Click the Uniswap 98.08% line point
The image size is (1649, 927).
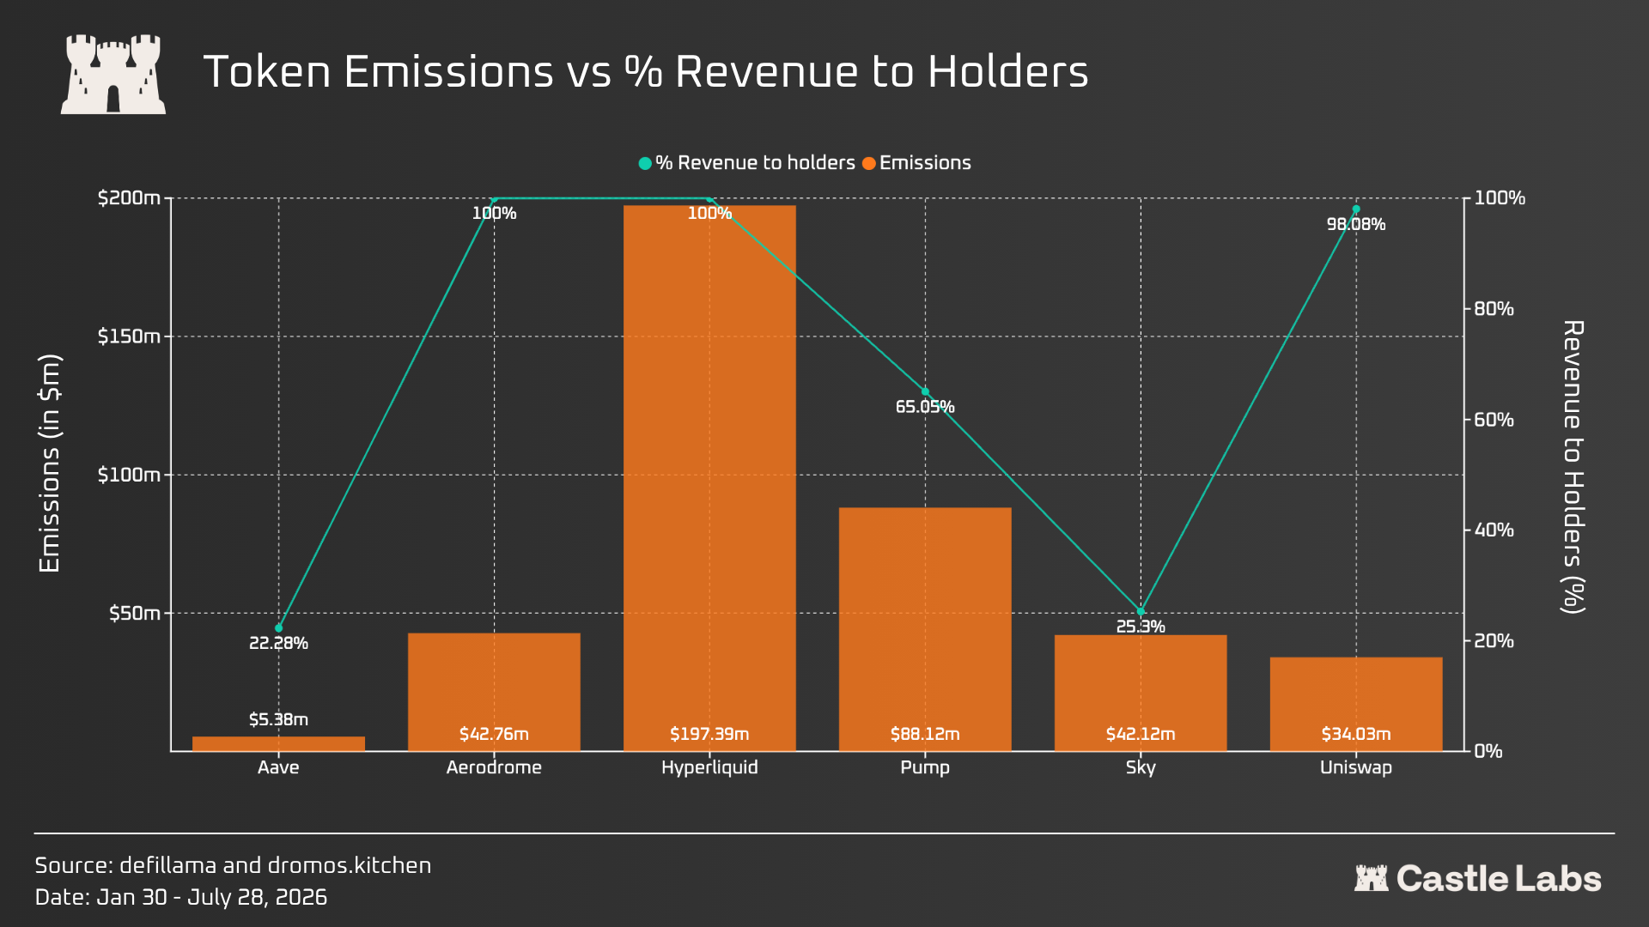click(x=1356, y=209)
